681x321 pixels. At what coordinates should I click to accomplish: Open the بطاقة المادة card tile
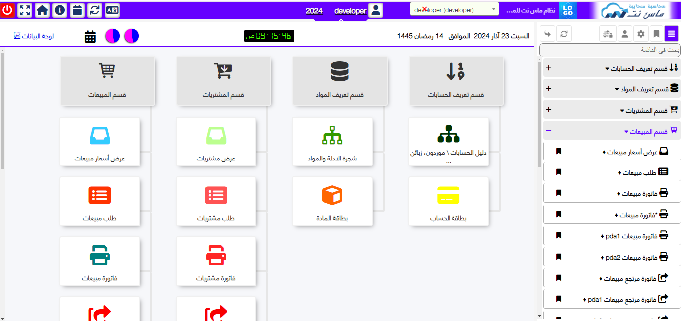(332, 201)
